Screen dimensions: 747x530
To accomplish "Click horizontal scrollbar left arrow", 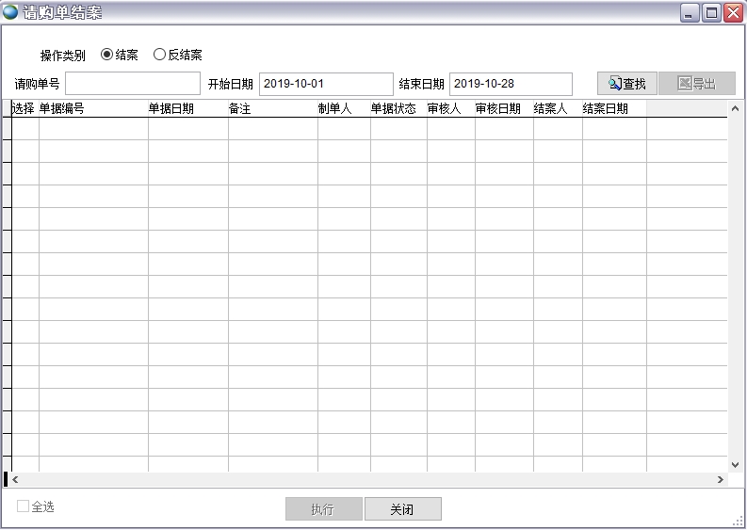I will 16,480.
